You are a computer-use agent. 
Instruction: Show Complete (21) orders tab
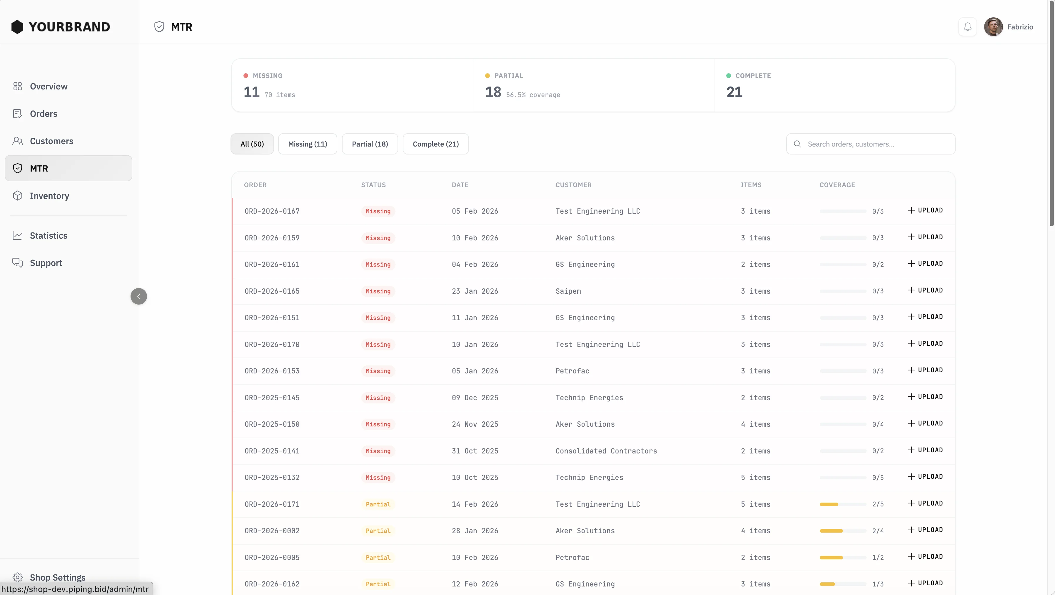tap(435, 144)
